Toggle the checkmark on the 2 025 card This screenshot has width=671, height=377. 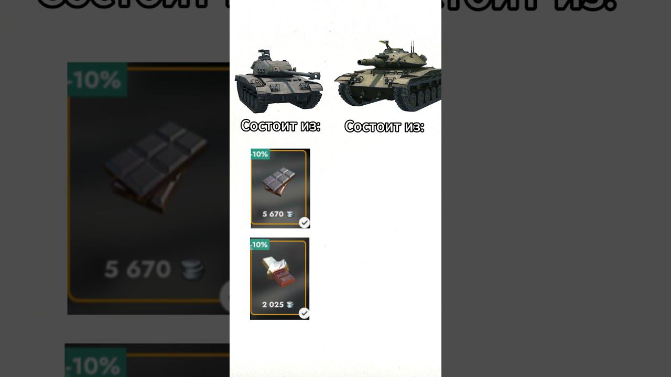point(304,313)
